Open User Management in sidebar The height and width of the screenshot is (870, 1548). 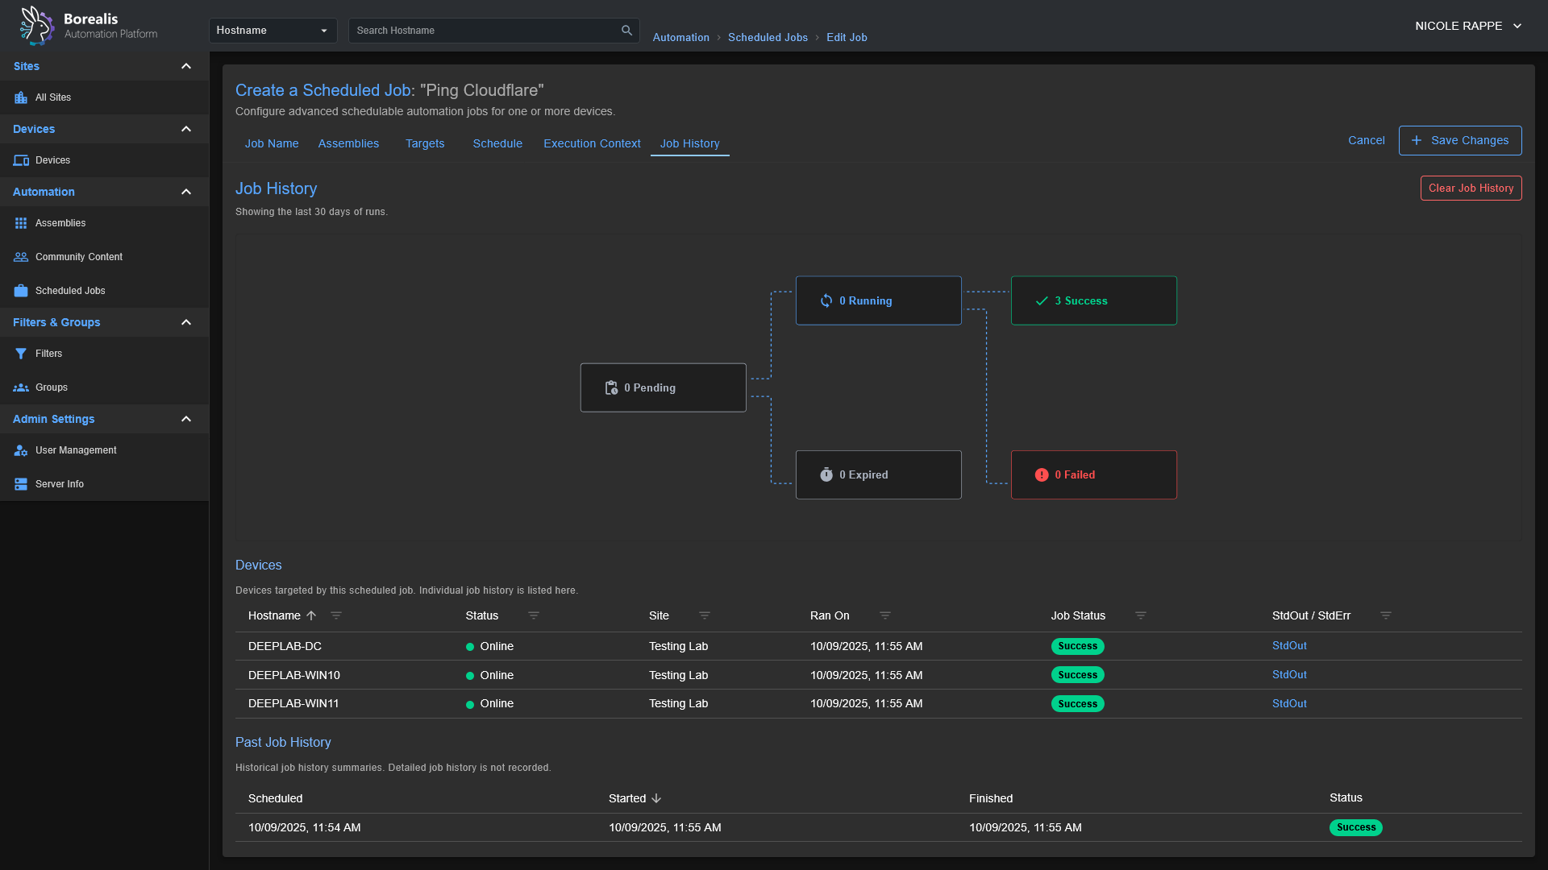(x=75, y=450)
